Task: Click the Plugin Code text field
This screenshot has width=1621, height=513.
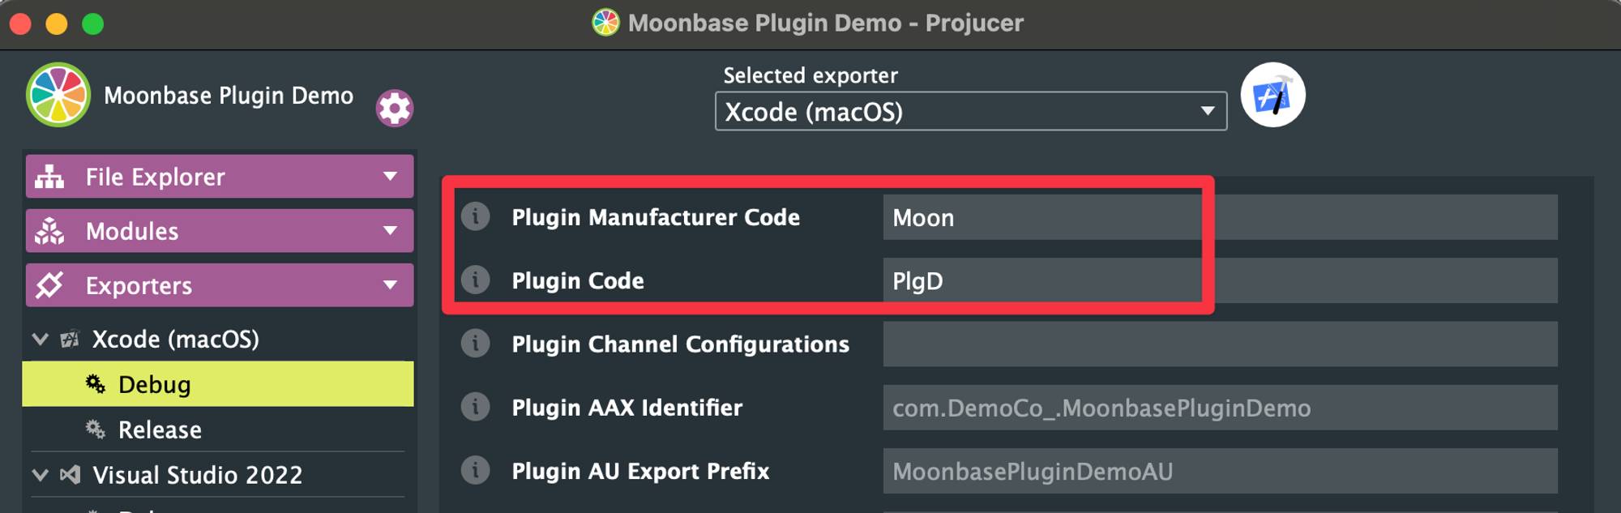Action: [x=1220, y=280]
